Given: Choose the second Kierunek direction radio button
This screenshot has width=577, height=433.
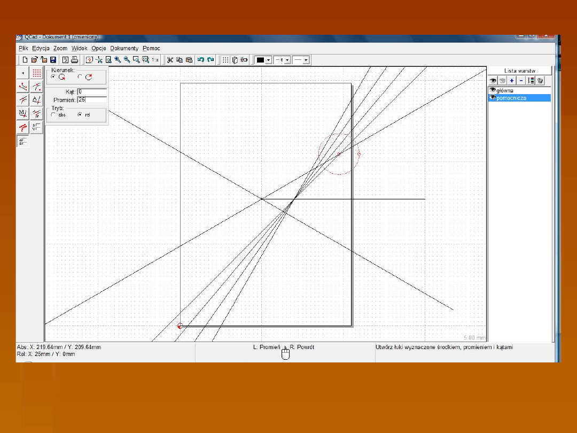Looking at the screenshot, I should 80,77.
